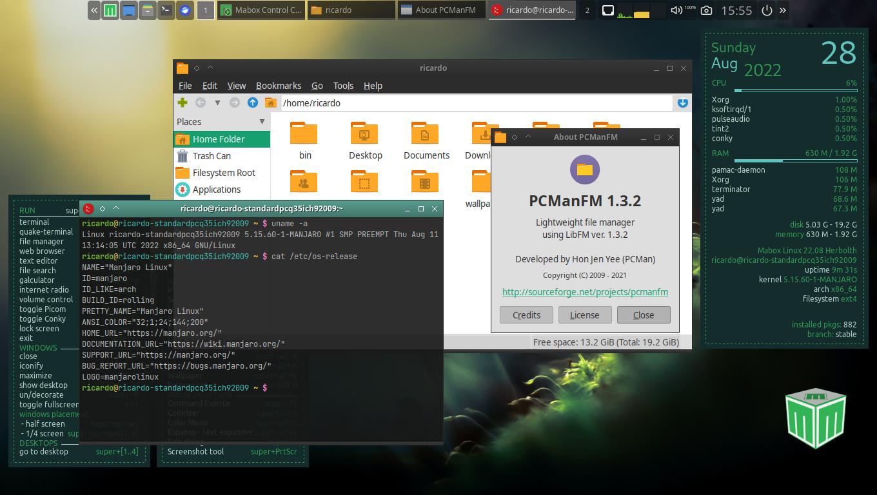Click the screenshot camera icon
This screenshot has height=495, width=877.
pyautogui.click(x=706, y=10)
